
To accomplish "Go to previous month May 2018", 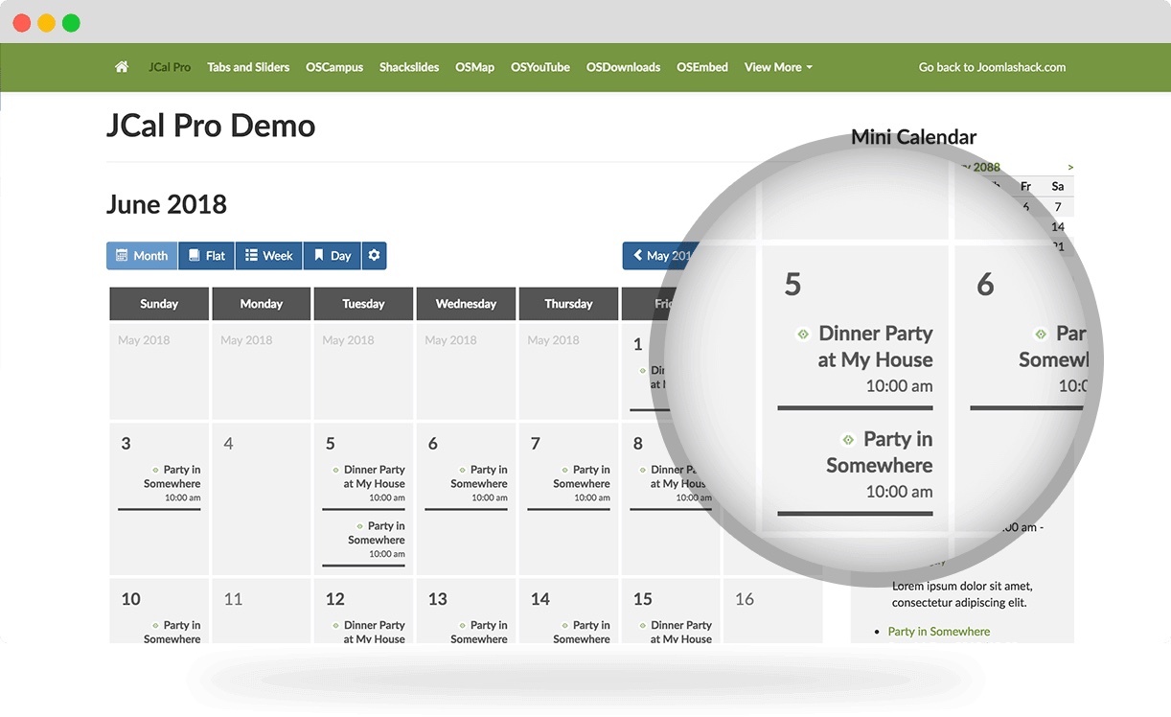I will coord(661,256).
